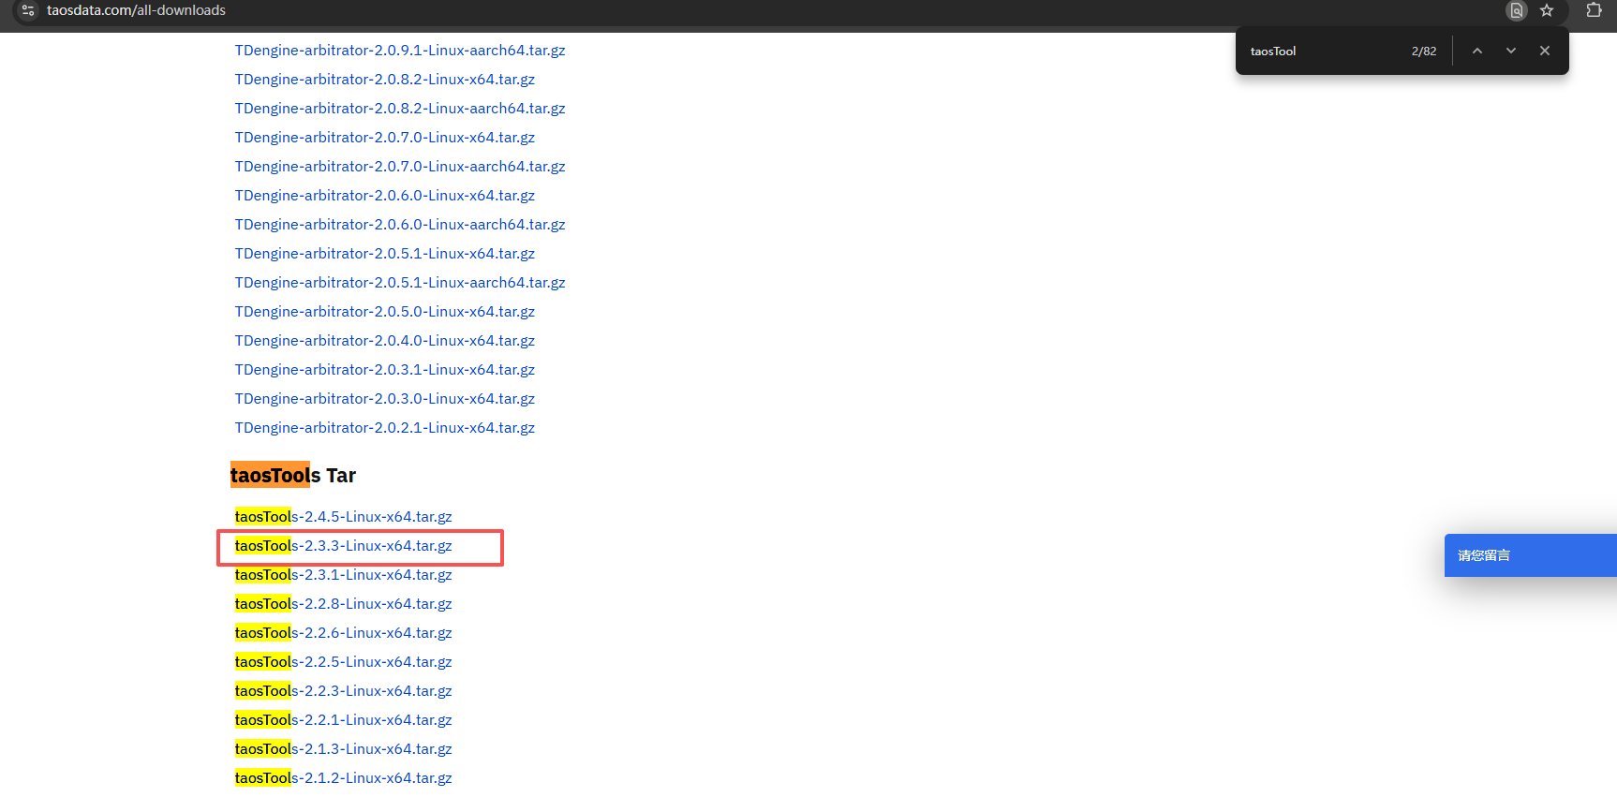1617x797 pixels.
Task: Open TDengine-arbitrator-2.0.2.1-Linux-x64.tar.gz link
Action: (384, 428)
